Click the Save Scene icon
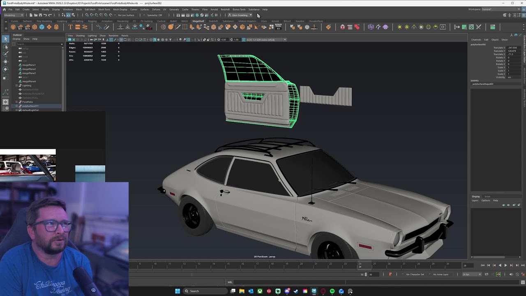 [40, 15]
